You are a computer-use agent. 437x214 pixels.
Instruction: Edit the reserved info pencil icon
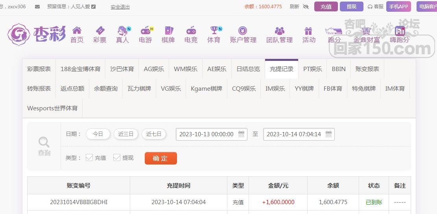pos(94,7)
